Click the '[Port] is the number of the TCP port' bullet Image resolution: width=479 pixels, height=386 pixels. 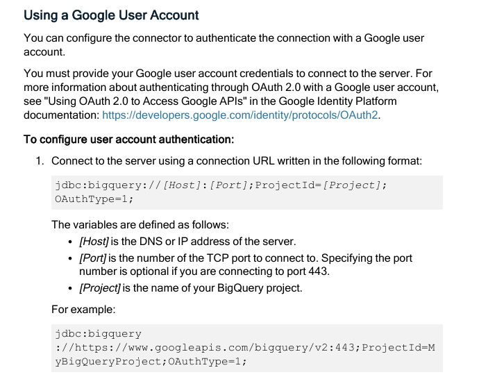(246, 265)
